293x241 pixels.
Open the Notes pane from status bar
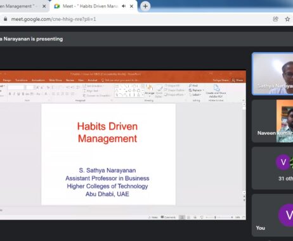click(153, 218)
